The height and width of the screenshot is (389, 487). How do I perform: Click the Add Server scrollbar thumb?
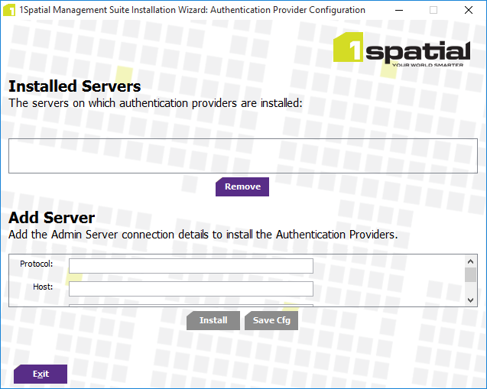(470, 275)
